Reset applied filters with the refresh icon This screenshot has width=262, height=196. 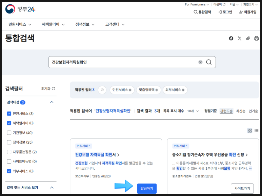click(x=102, y=90)
